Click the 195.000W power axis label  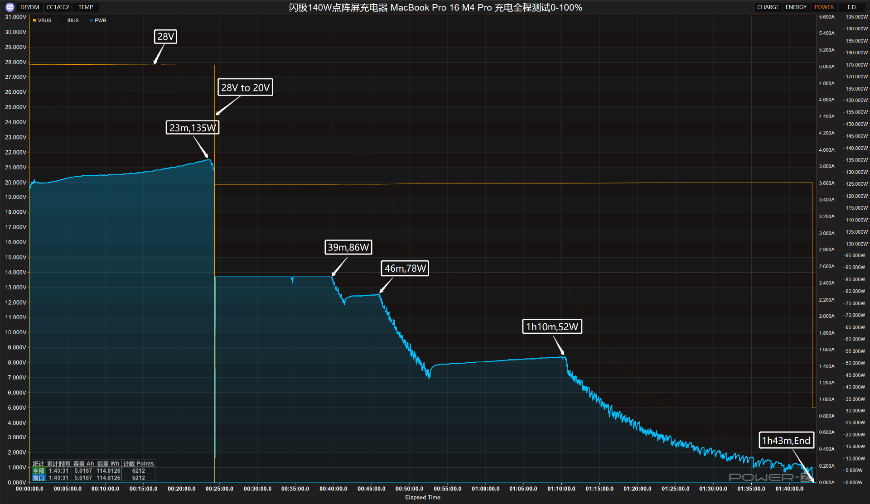[x=857, y=17]
